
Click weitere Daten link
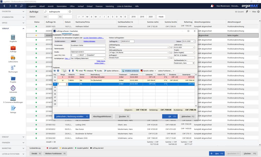100,63
